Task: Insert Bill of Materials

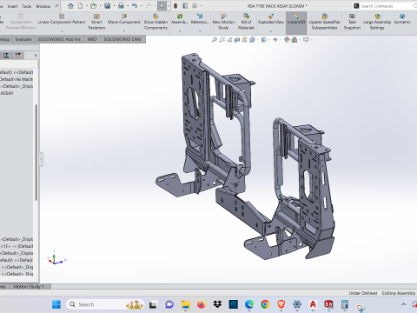Action: [246, 22]
